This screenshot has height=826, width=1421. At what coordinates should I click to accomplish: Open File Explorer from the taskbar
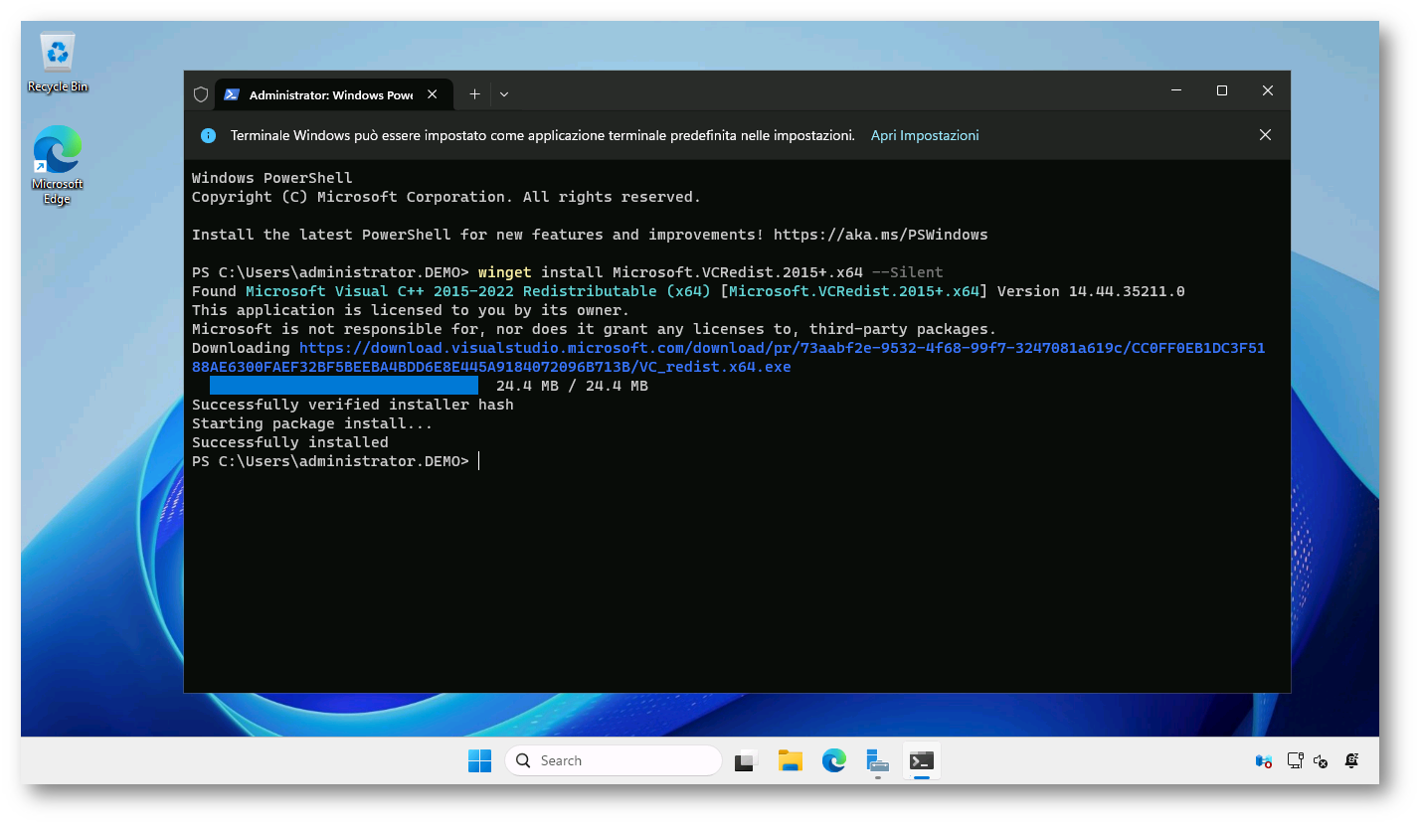pyautogui.click(x=790, y=760)
